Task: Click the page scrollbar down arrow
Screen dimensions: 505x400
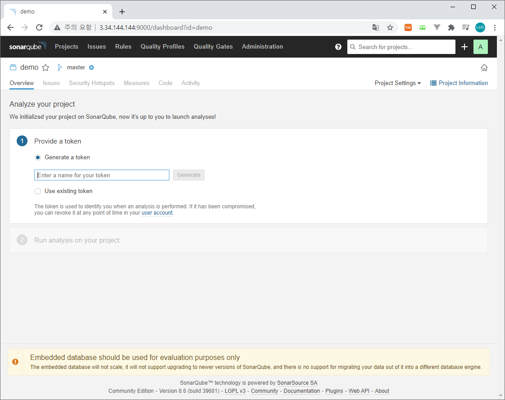Action: pos(501,396)
